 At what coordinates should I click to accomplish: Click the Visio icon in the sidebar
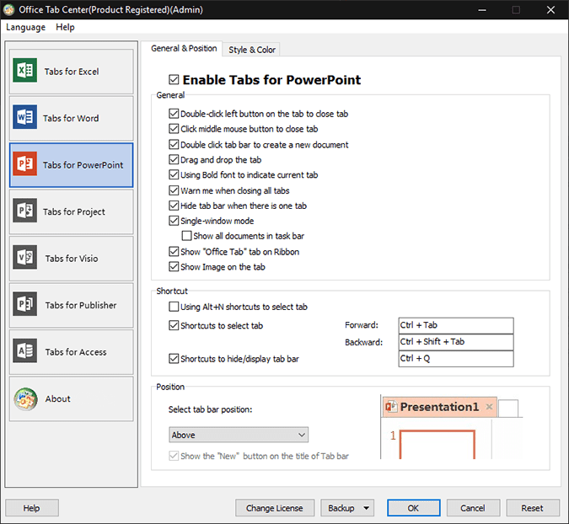[x=24, y=257]
